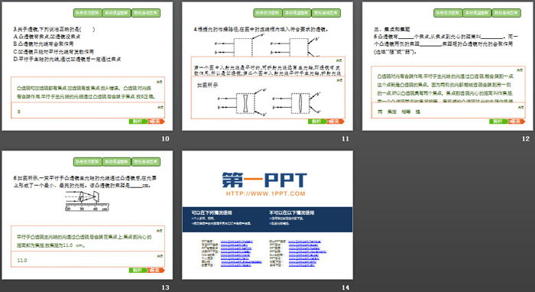This screenshot has height=292, width=535.
Task: Click slide number 14 label
Action: pyautogui.click(x=345, y=287)
